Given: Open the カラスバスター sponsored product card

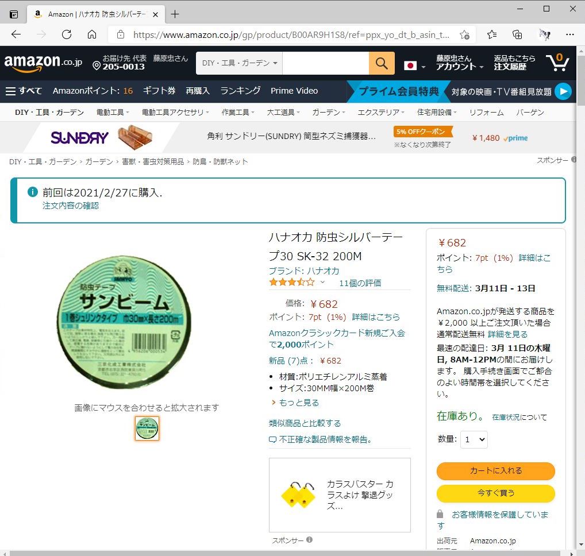Looking at the screenshot, I should (x=340, y=495).
